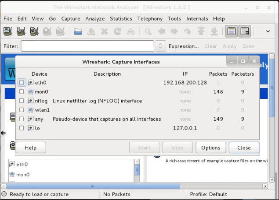The width and height of the screenshot is (279, 200).
Task: Click into the Filter text field
Action: click(x=87, y=46)
